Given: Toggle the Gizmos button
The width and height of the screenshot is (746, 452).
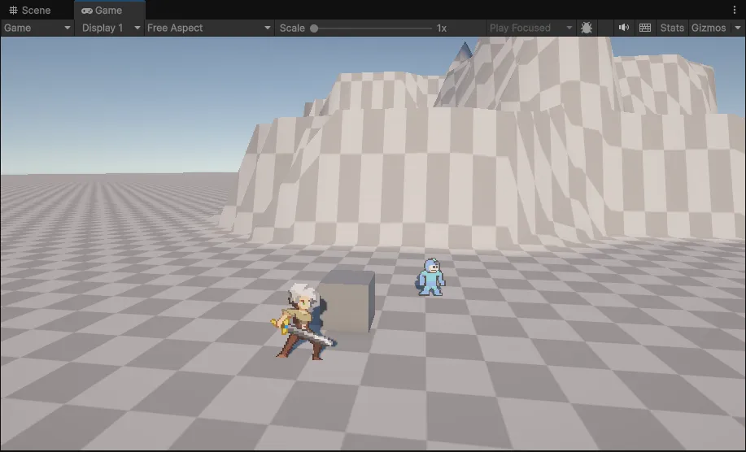Looking at the screenshot, I should click(x=708, y=28).
